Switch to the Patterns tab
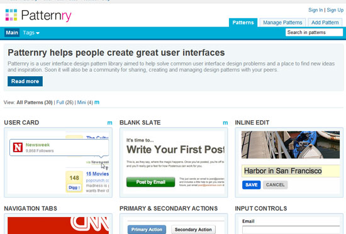Image resolution: width=346 pixels, height=234 pixels. pyautogui.click(x=243, y=23)
